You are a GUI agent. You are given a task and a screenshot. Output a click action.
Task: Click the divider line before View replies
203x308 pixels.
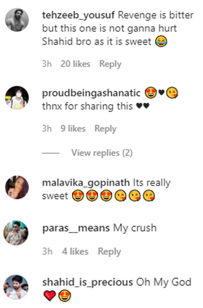(50, 153)
